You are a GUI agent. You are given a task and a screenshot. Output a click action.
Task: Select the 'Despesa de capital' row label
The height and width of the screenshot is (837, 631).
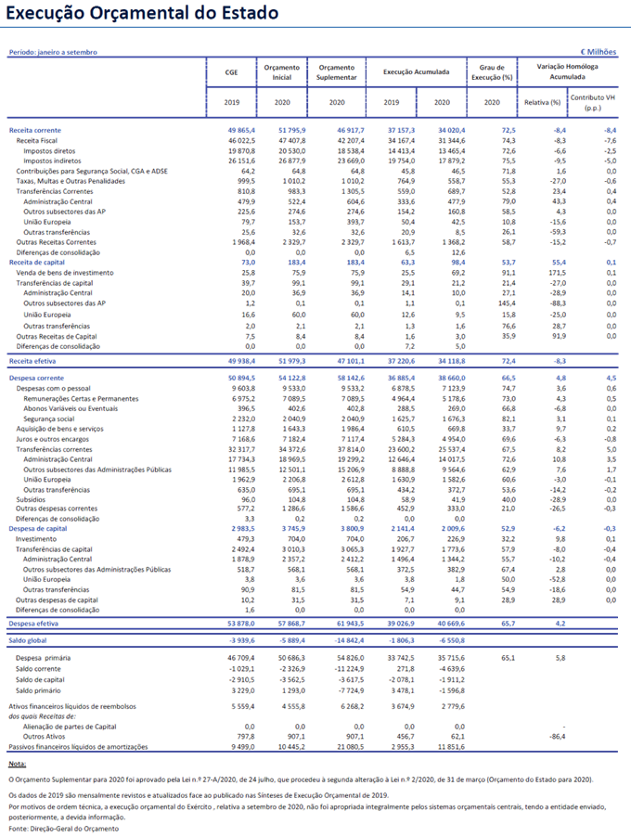38,529
